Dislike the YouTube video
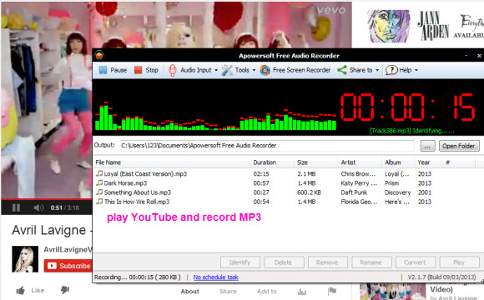This screenshot has width=484, height=300. (x=65, y=290)
